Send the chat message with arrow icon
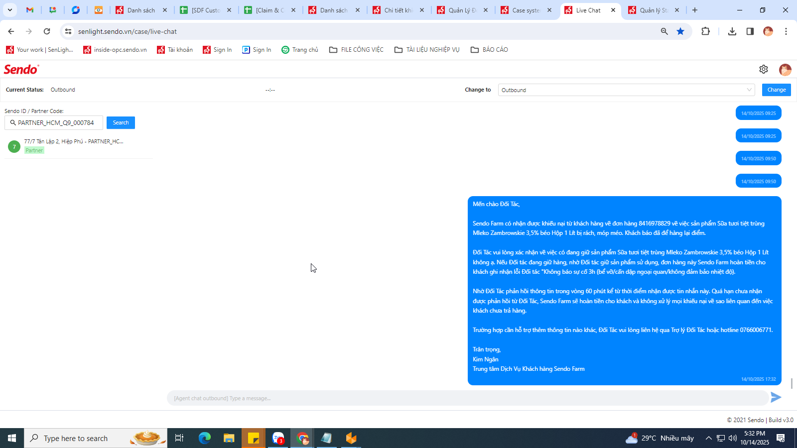The image size is (797, 448). coord(776,397)
